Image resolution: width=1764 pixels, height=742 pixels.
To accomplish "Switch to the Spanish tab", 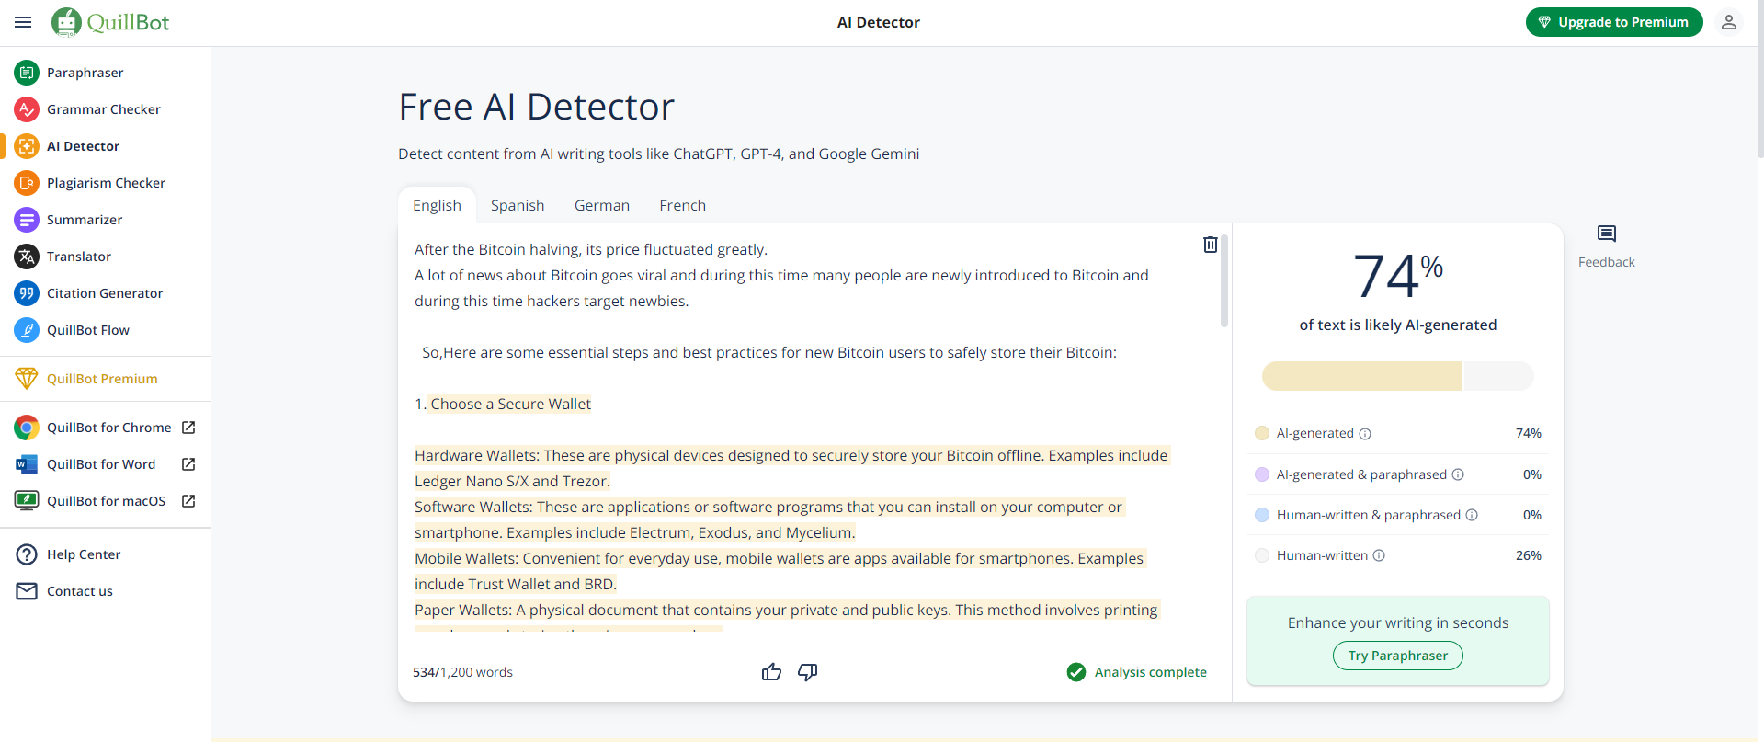I will tap(518, 205).
